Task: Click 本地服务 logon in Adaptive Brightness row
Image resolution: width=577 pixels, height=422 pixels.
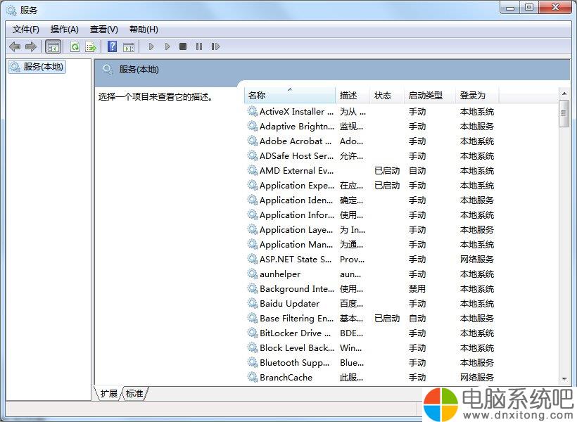Action: (x=477, y=127)
